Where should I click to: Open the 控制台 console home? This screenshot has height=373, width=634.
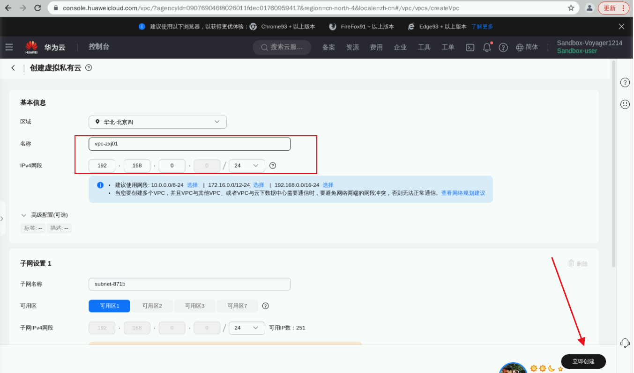pos(99,47)
